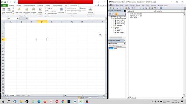Click Просмотр кода view code button
The height and width of the screenshot is (104, 186).
coord(51,11)
